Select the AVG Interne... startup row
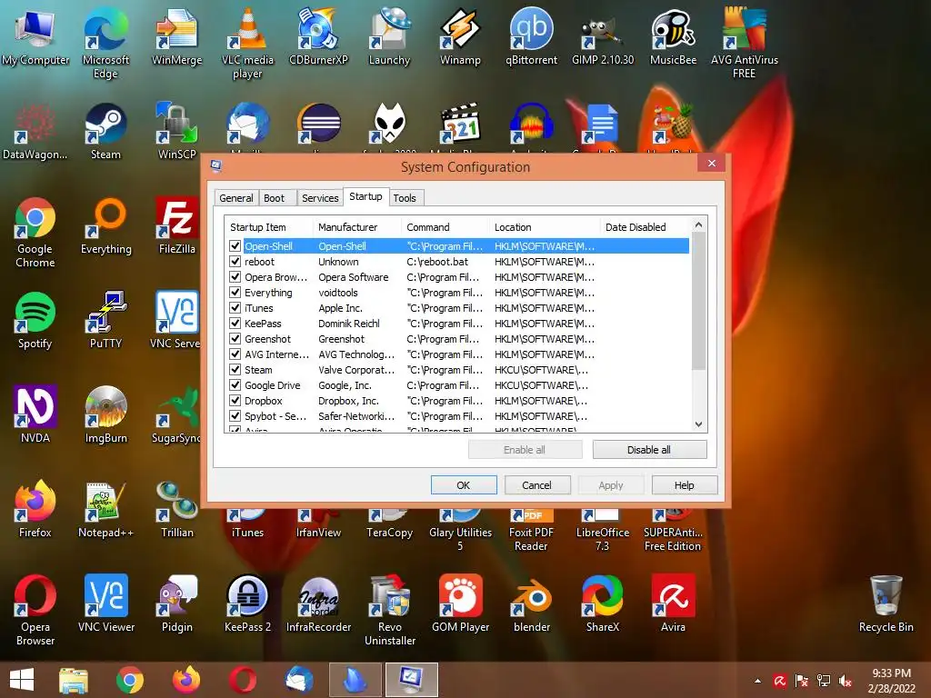Image resolution: width=931 pixels, height=698 pixels. pyautogui.click(x=457, y=354)
